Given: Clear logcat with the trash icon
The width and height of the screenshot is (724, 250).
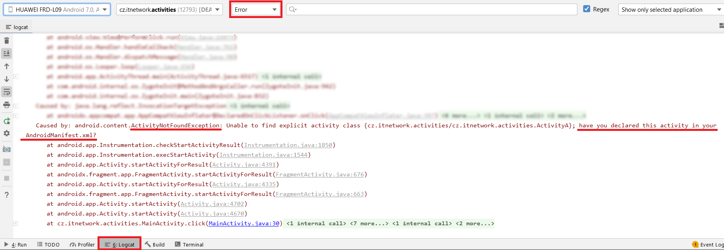Looking at the screenshot, I should coord(7,40).
